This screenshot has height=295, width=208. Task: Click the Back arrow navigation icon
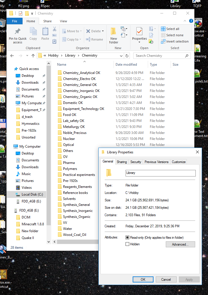[12, 56]
